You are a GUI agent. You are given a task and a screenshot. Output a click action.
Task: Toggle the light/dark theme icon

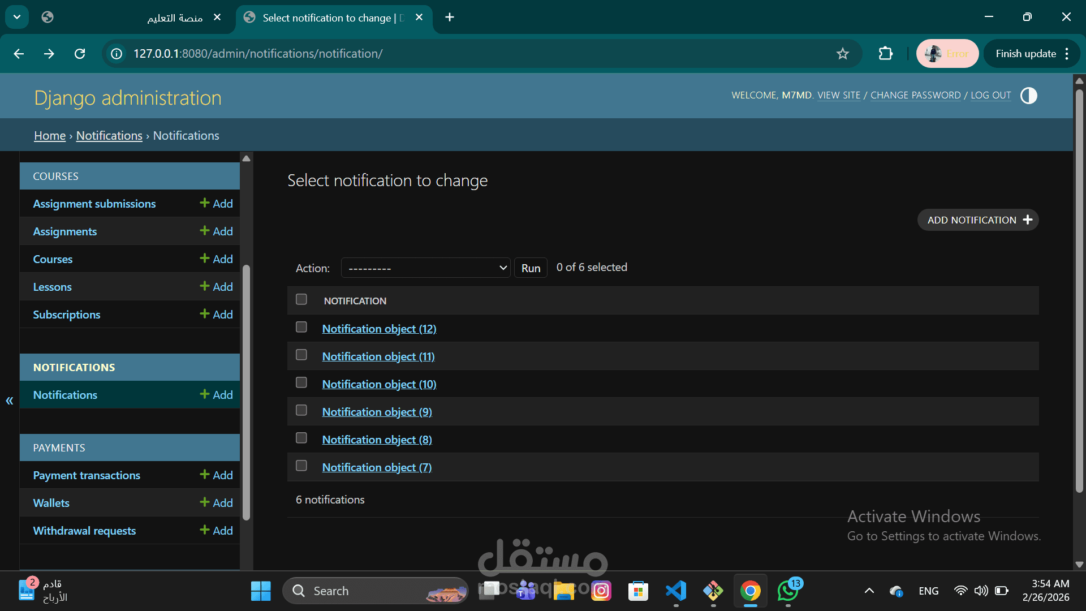(1028, 96)
